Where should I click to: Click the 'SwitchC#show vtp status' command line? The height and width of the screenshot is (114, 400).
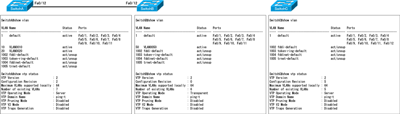coord(288,74)
